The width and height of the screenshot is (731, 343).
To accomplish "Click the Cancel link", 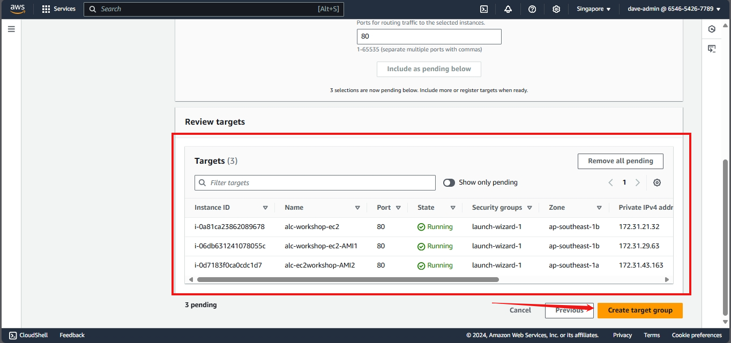I will tap(520, 310).
